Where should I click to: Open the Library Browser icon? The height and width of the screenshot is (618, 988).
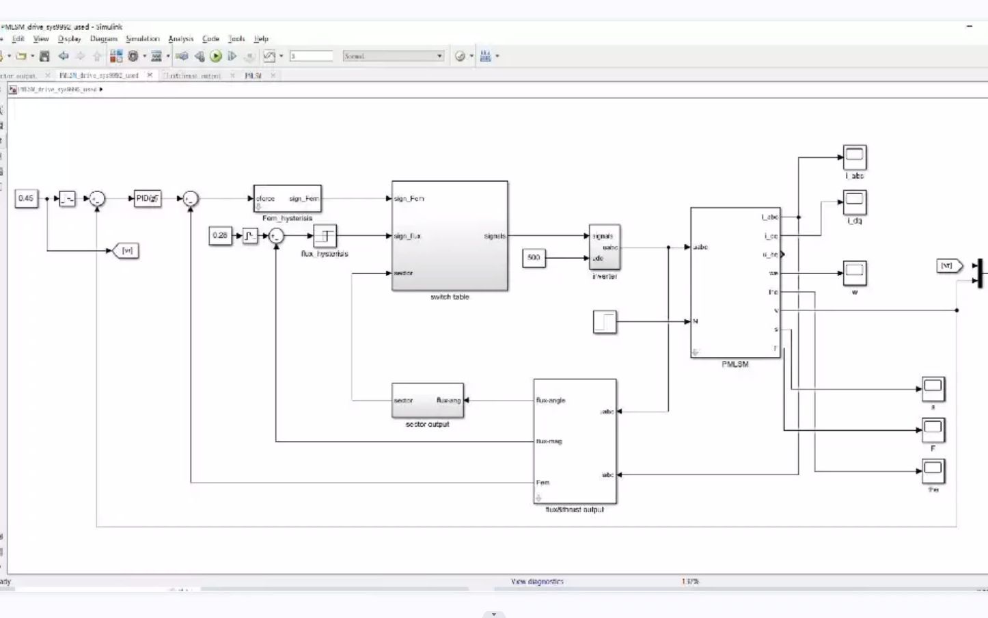(116, 56)
